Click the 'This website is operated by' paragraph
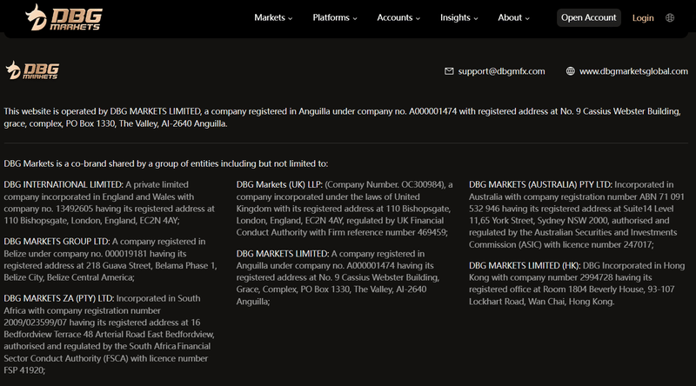The height and width of the screenshot is (386, 696). click(x=342, y=117)
